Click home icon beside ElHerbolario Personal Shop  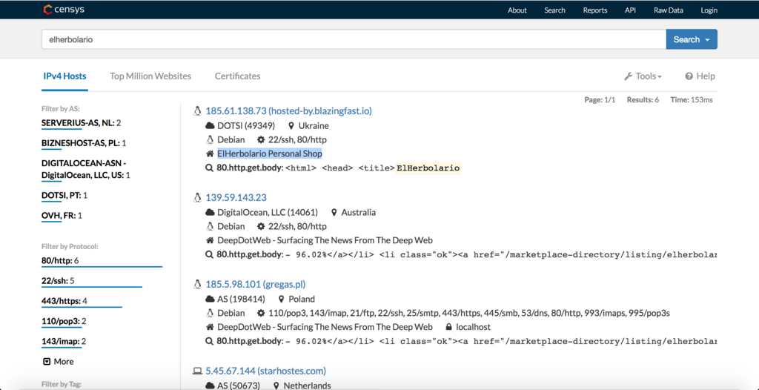(210, 153)
